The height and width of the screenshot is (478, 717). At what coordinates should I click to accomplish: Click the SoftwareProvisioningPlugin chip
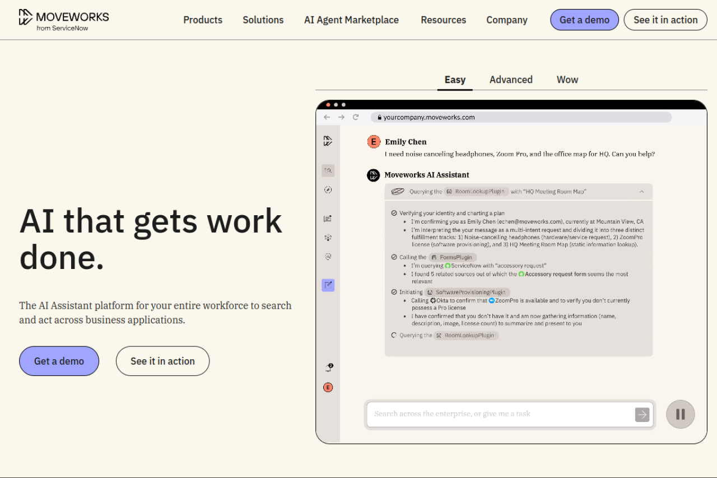coord(467,293)
